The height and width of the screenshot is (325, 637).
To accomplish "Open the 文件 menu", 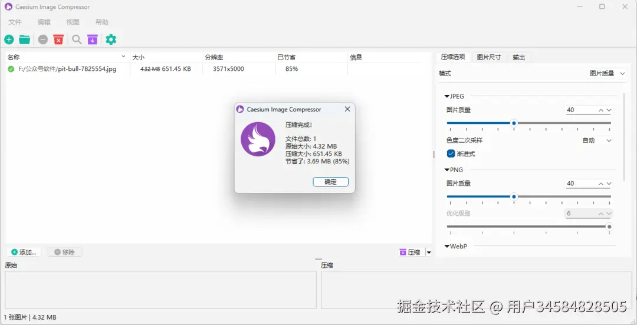I will click(x=15, y=22).
